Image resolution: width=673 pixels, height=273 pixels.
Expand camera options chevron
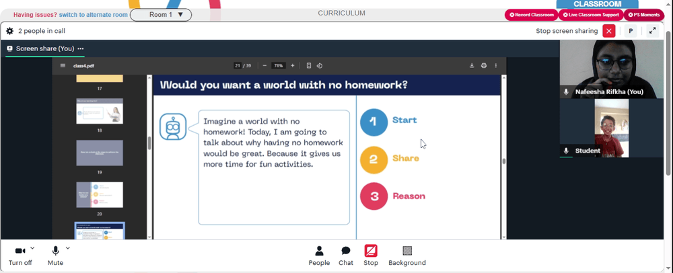(32, 248)
